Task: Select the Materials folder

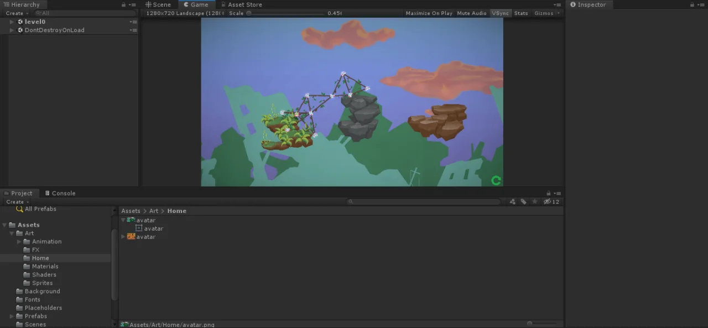Action: [x=40, y=267]
